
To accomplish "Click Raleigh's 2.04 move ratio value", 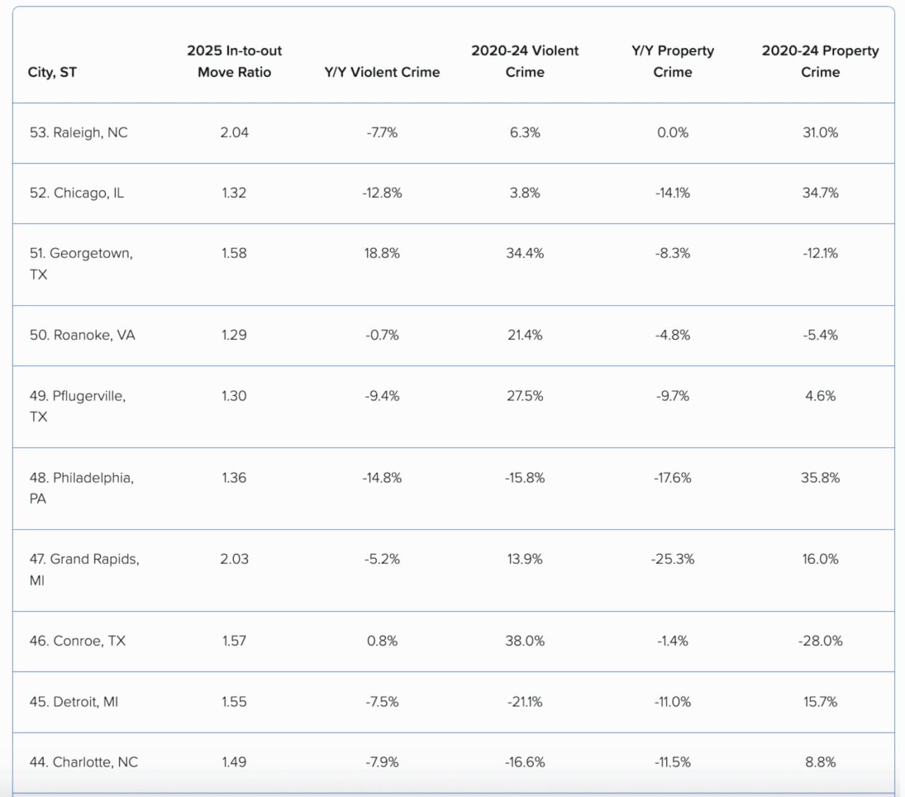I will (234, 133).
